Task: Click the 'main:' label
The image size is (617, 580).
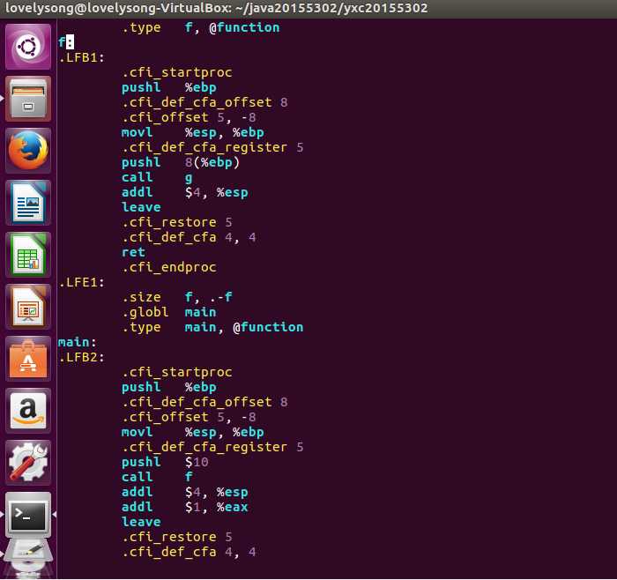Action: (78, 342)
